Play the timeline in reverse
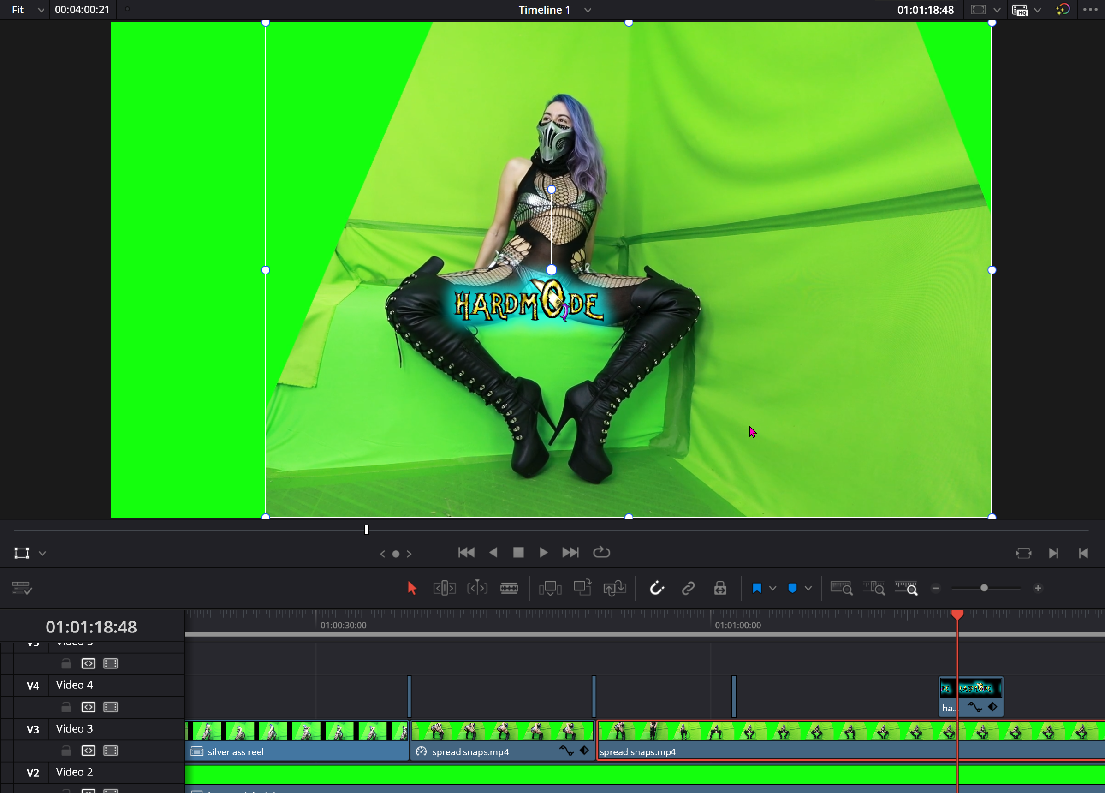The width and height of the screenshot is (1105, 793). [493, 553]
